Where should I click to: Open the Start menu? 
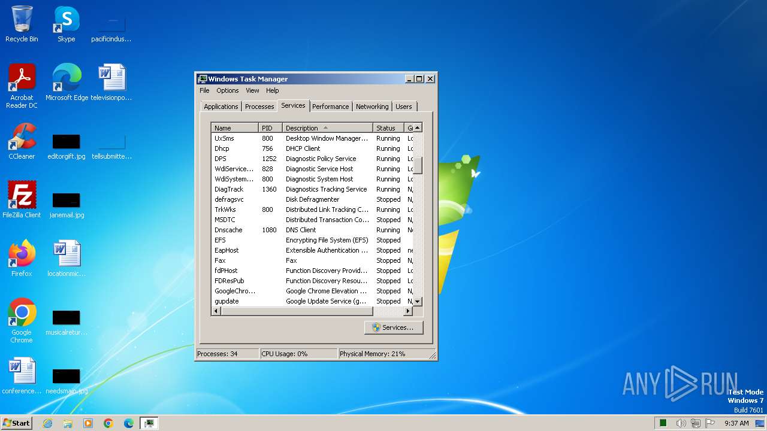16,423
